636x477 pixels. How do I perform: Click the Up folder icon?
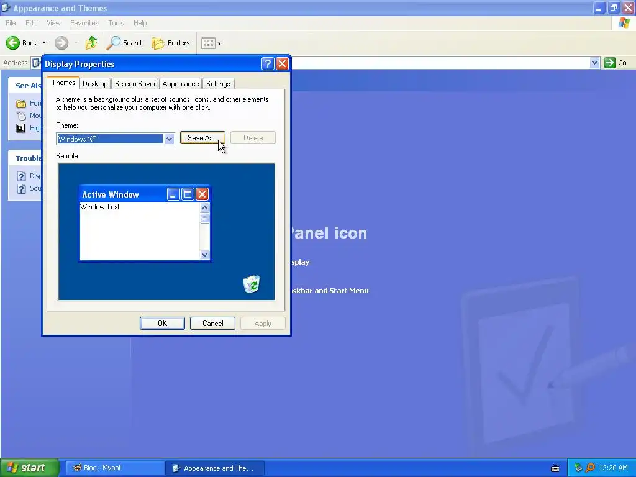click(x=91, y=43)
